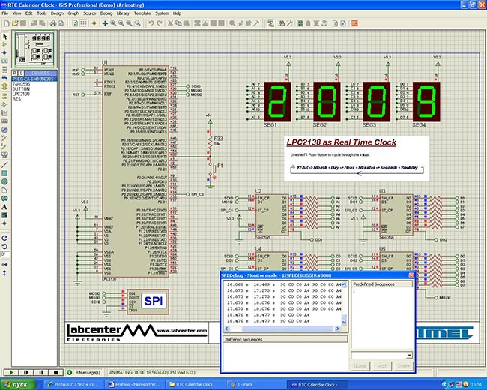Toggle the Wire Autorouter icon
Screen dimensions: 487x390
click(270, 23)
